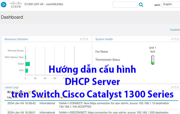Focus the search input field

125,4
